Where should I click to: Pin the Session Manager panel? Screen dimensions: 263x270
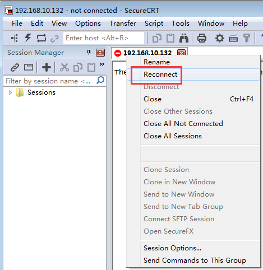89,53
